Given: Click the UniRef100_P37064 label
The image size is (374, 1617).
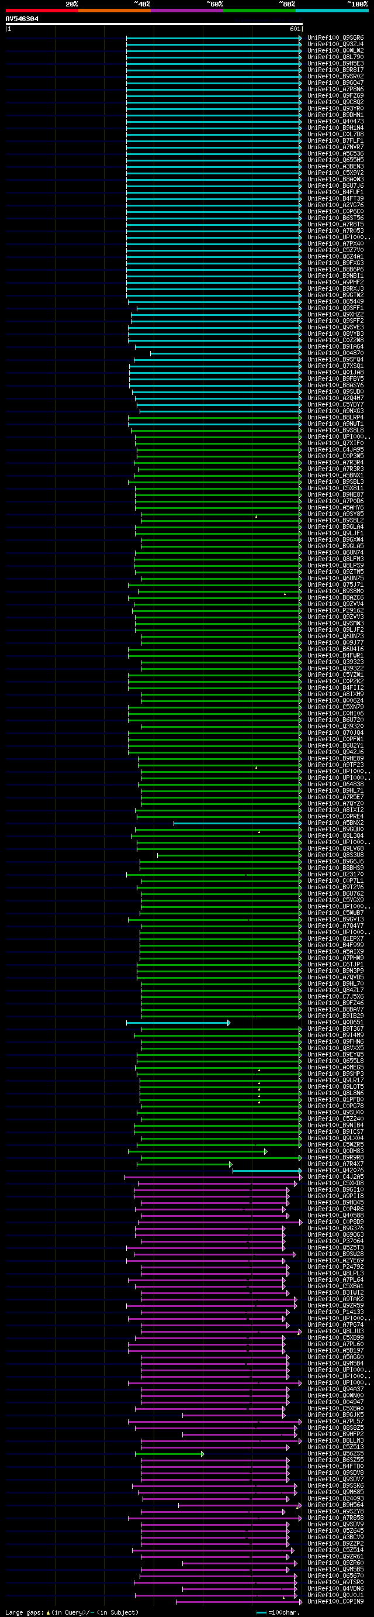Looking at the screenshot, I should tap(335, 1242).
